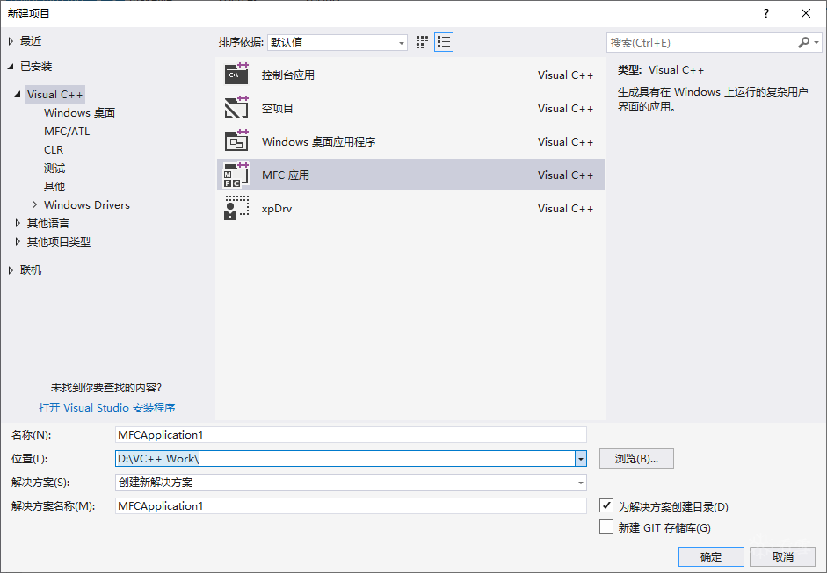
Task: Select the 测试 category
Action: click(54, 168)
